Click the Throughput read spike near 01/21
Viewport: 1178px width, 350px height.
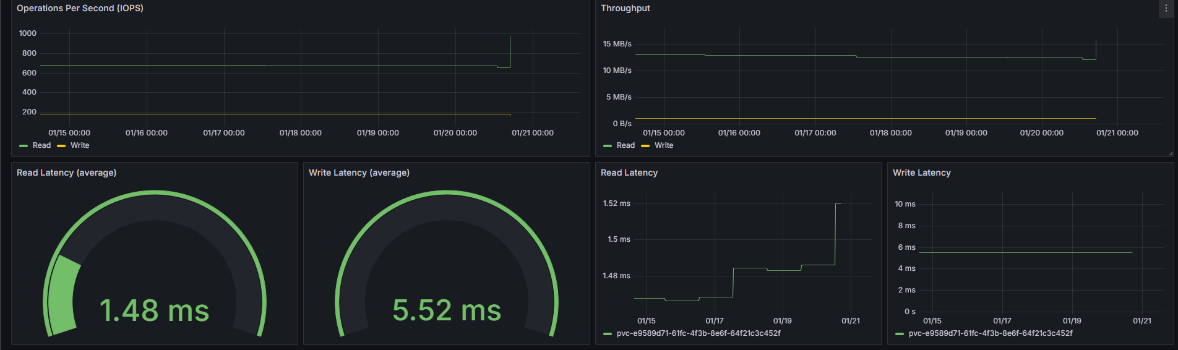1096,49
